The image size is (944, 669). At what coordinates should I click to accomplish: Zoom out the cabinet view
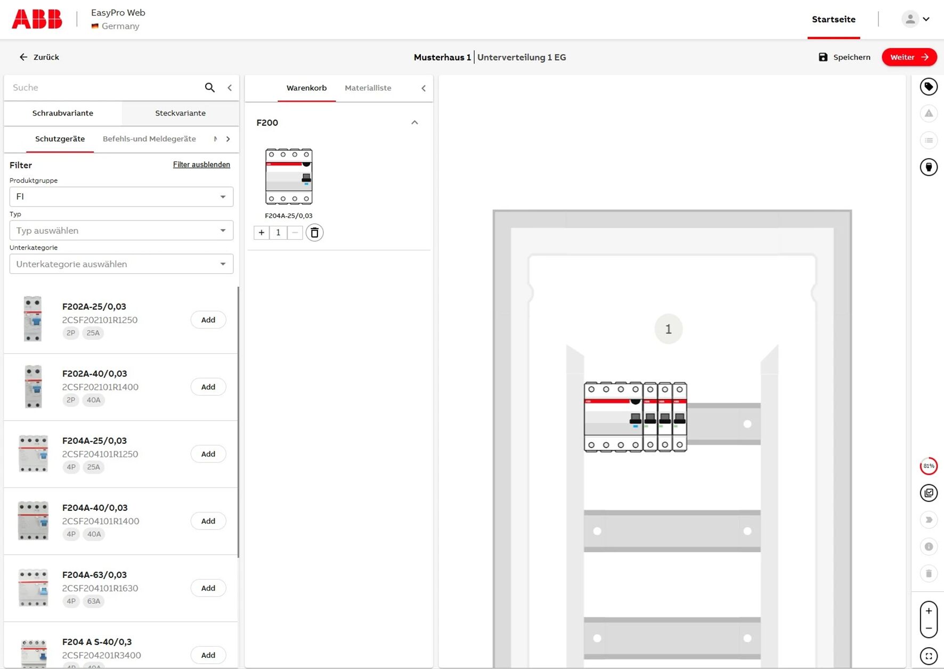pos(929,629)
